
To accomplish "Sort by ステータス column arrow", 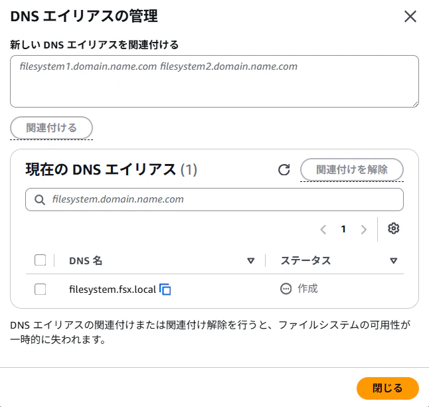I will pos(393,261).
